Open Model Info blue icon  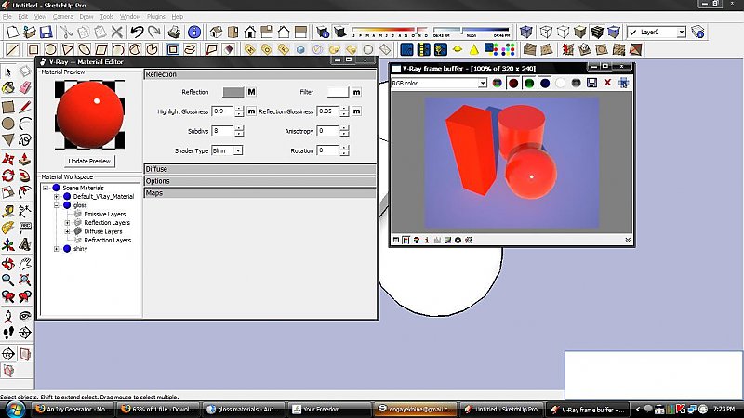coord(194,33)
